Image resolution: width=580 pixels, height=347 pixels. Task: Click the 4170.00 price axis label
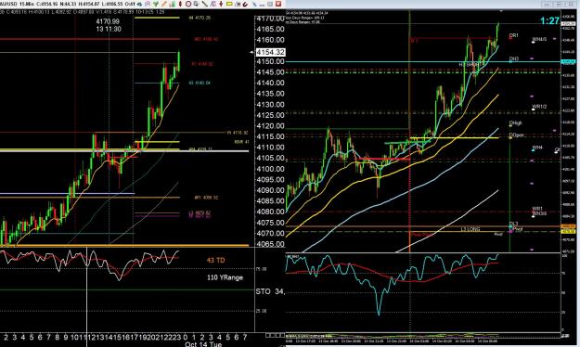pyautogui.click(x=270, y=19)
